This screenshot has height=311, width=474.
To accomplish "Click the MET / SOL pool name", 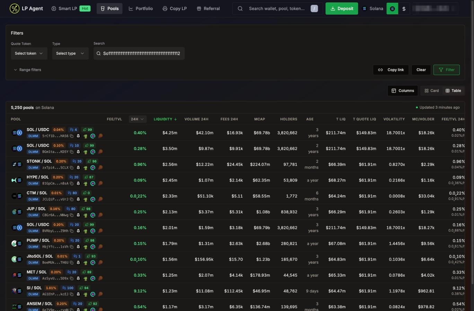I will pos(36,272).
